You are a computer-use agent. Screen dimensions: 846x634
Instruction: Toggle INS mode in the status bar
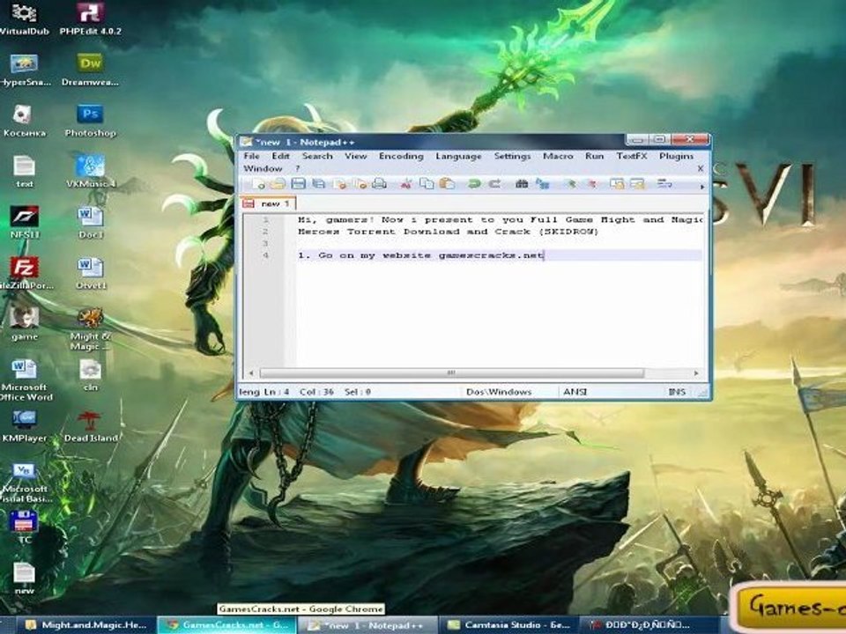tap(677, 392)
